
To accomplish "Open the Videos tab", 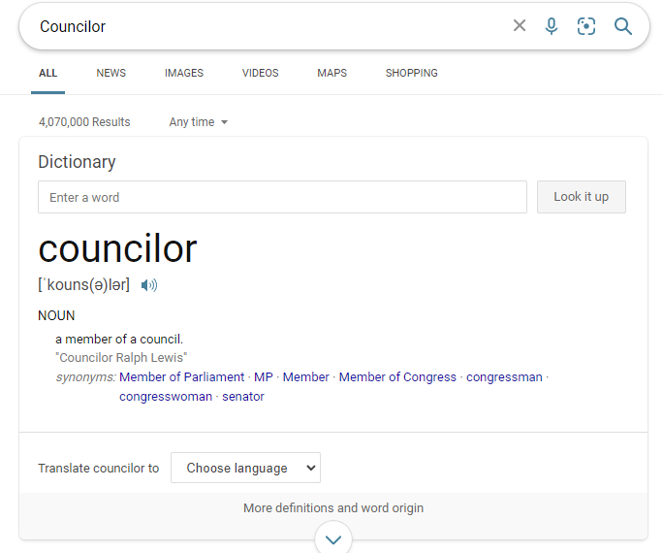I will [x=260, y=73].
